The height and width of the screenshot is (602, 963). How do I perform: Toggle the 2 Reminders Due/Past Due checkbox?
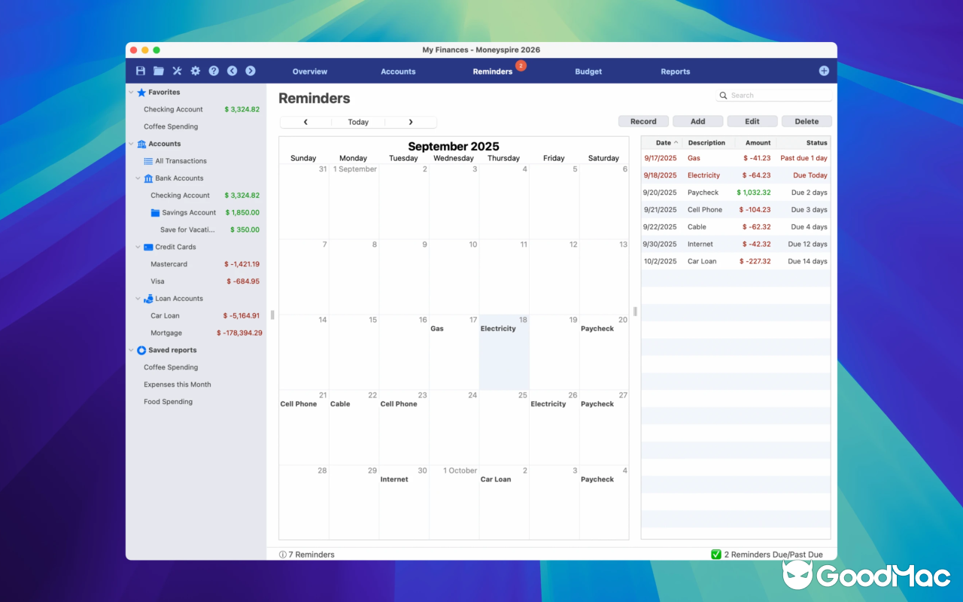715,554
